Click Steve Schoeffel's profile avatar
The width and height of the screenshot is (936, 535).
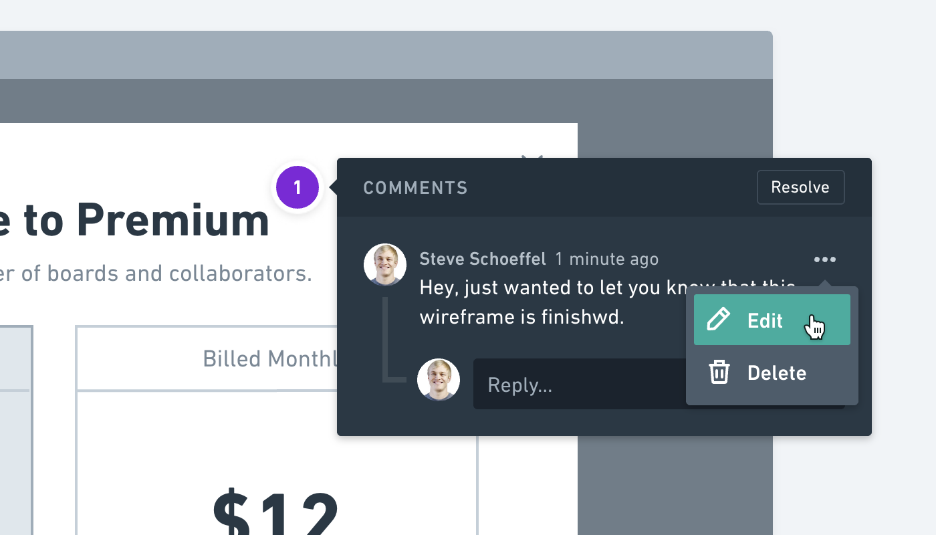pos(384,264)
